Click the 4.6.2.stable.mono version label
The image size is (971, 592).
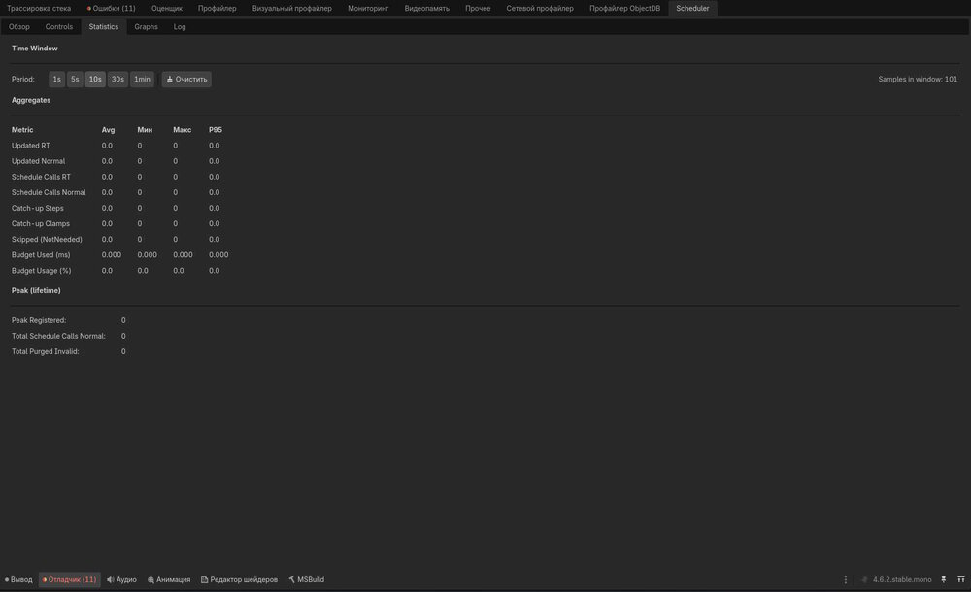click(x=902, y=579)
